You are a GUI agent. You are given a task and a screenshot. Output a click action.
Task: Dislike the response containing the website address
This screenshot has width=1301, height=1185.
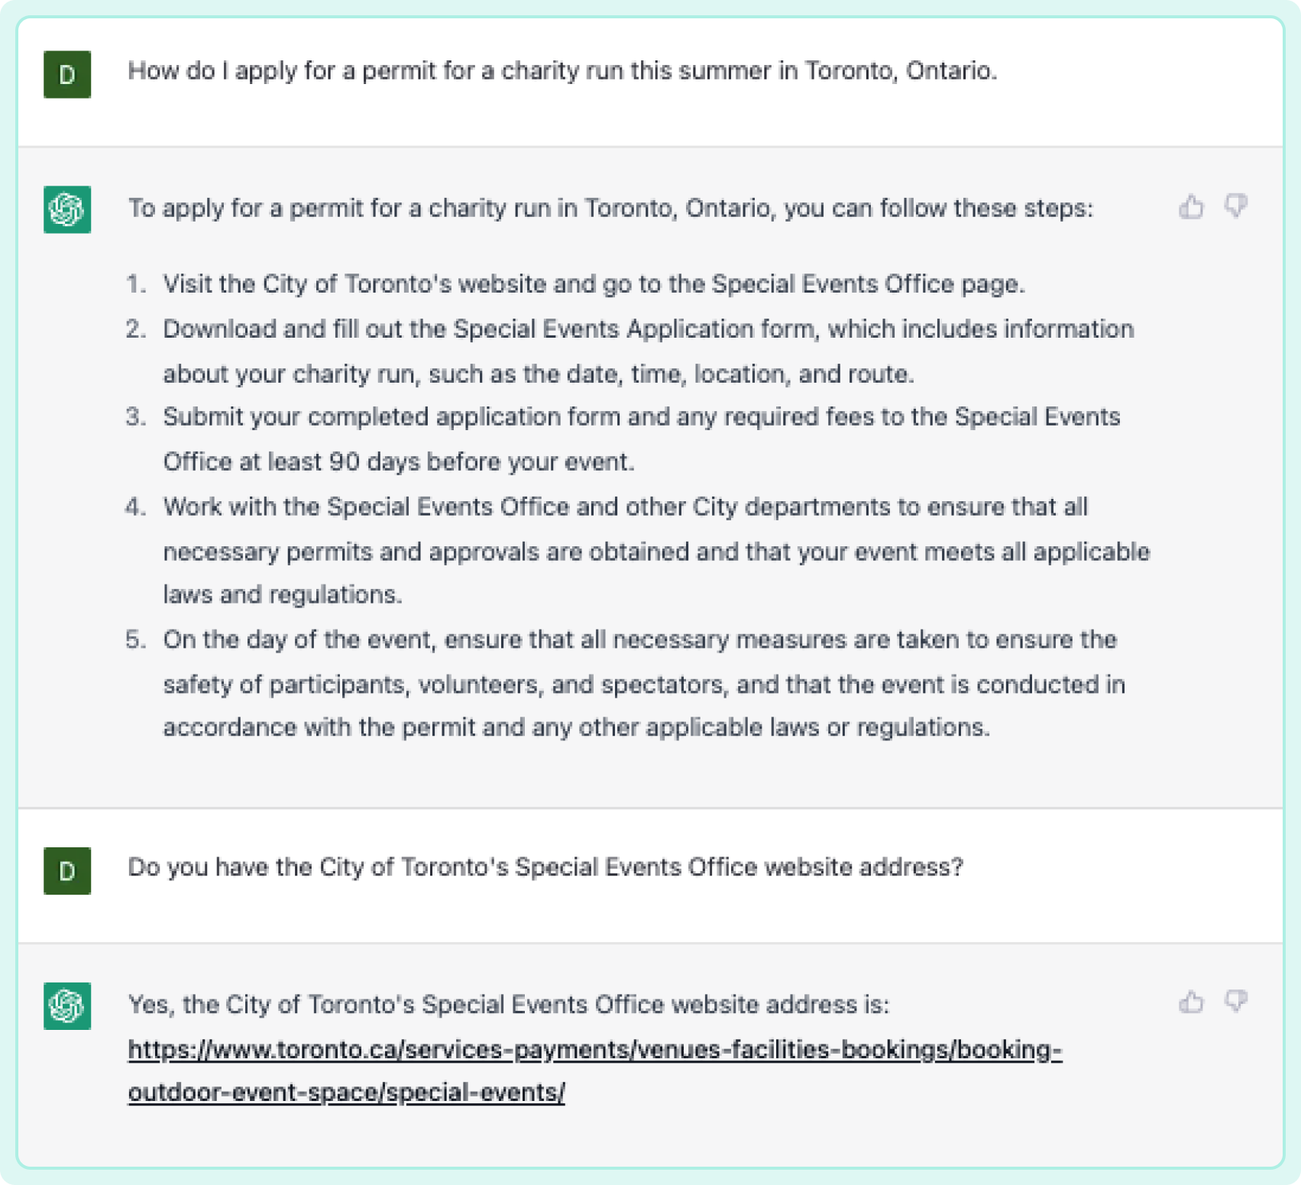click(x=1236, y=1002)
